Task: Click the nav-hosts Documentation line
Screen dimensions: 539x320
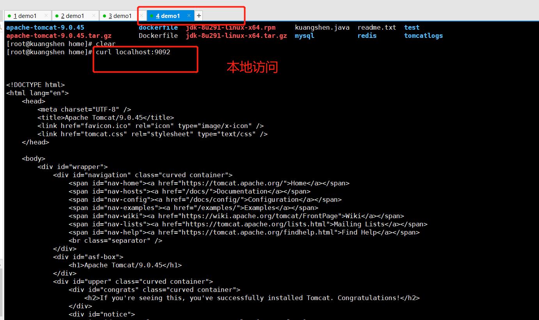Action: click(x=190, y=191)
